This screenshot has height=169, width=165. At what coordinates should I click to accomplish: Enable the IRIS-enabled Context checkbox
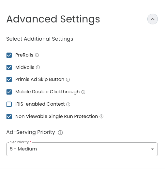9,104
